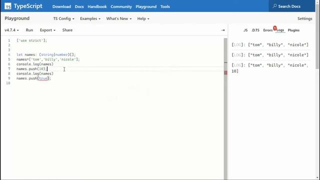
Task: Collapse the sidebar with the arrow icon
Action: (x=223, y=30)
